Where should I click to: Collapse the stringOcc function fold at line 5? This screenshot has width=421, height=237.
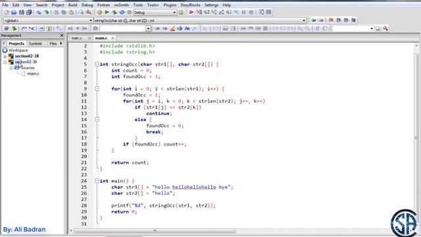tap(97, 65)
